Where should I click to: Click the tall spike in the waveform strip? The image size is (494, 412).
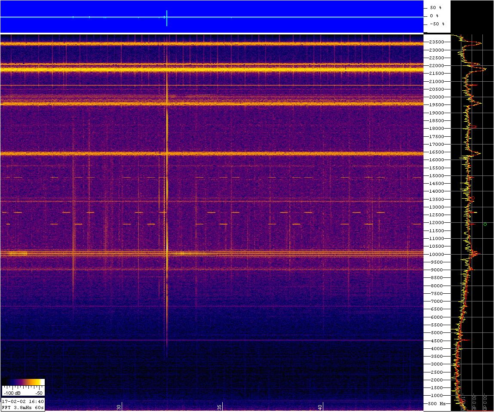coord(167,18)
